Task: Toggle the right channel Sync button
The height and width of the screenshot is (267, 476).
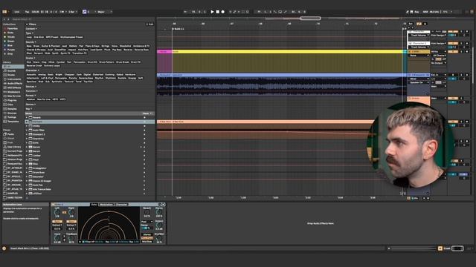Action: coord(71,222)
